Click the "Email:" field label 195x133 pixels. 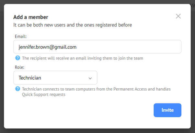(x=21, y=37)
